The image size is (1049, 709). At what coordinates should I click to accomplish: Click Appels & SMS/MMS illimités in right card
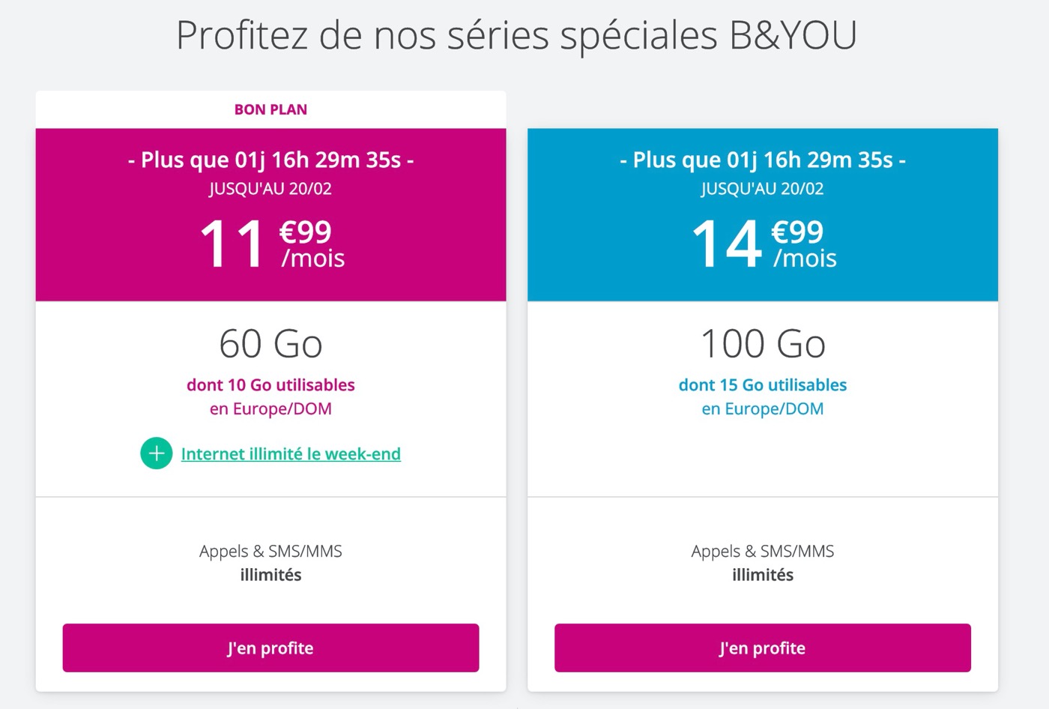pyautogui.click(x=763, y=563)
